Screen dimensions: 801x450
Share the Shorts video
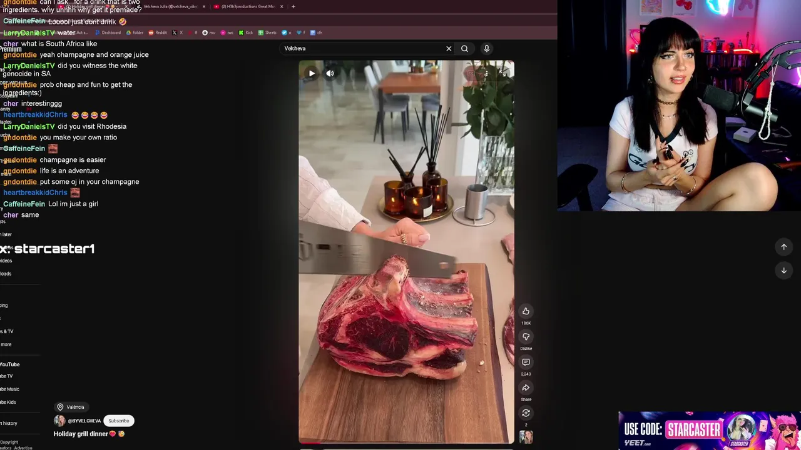click(526, 388)
